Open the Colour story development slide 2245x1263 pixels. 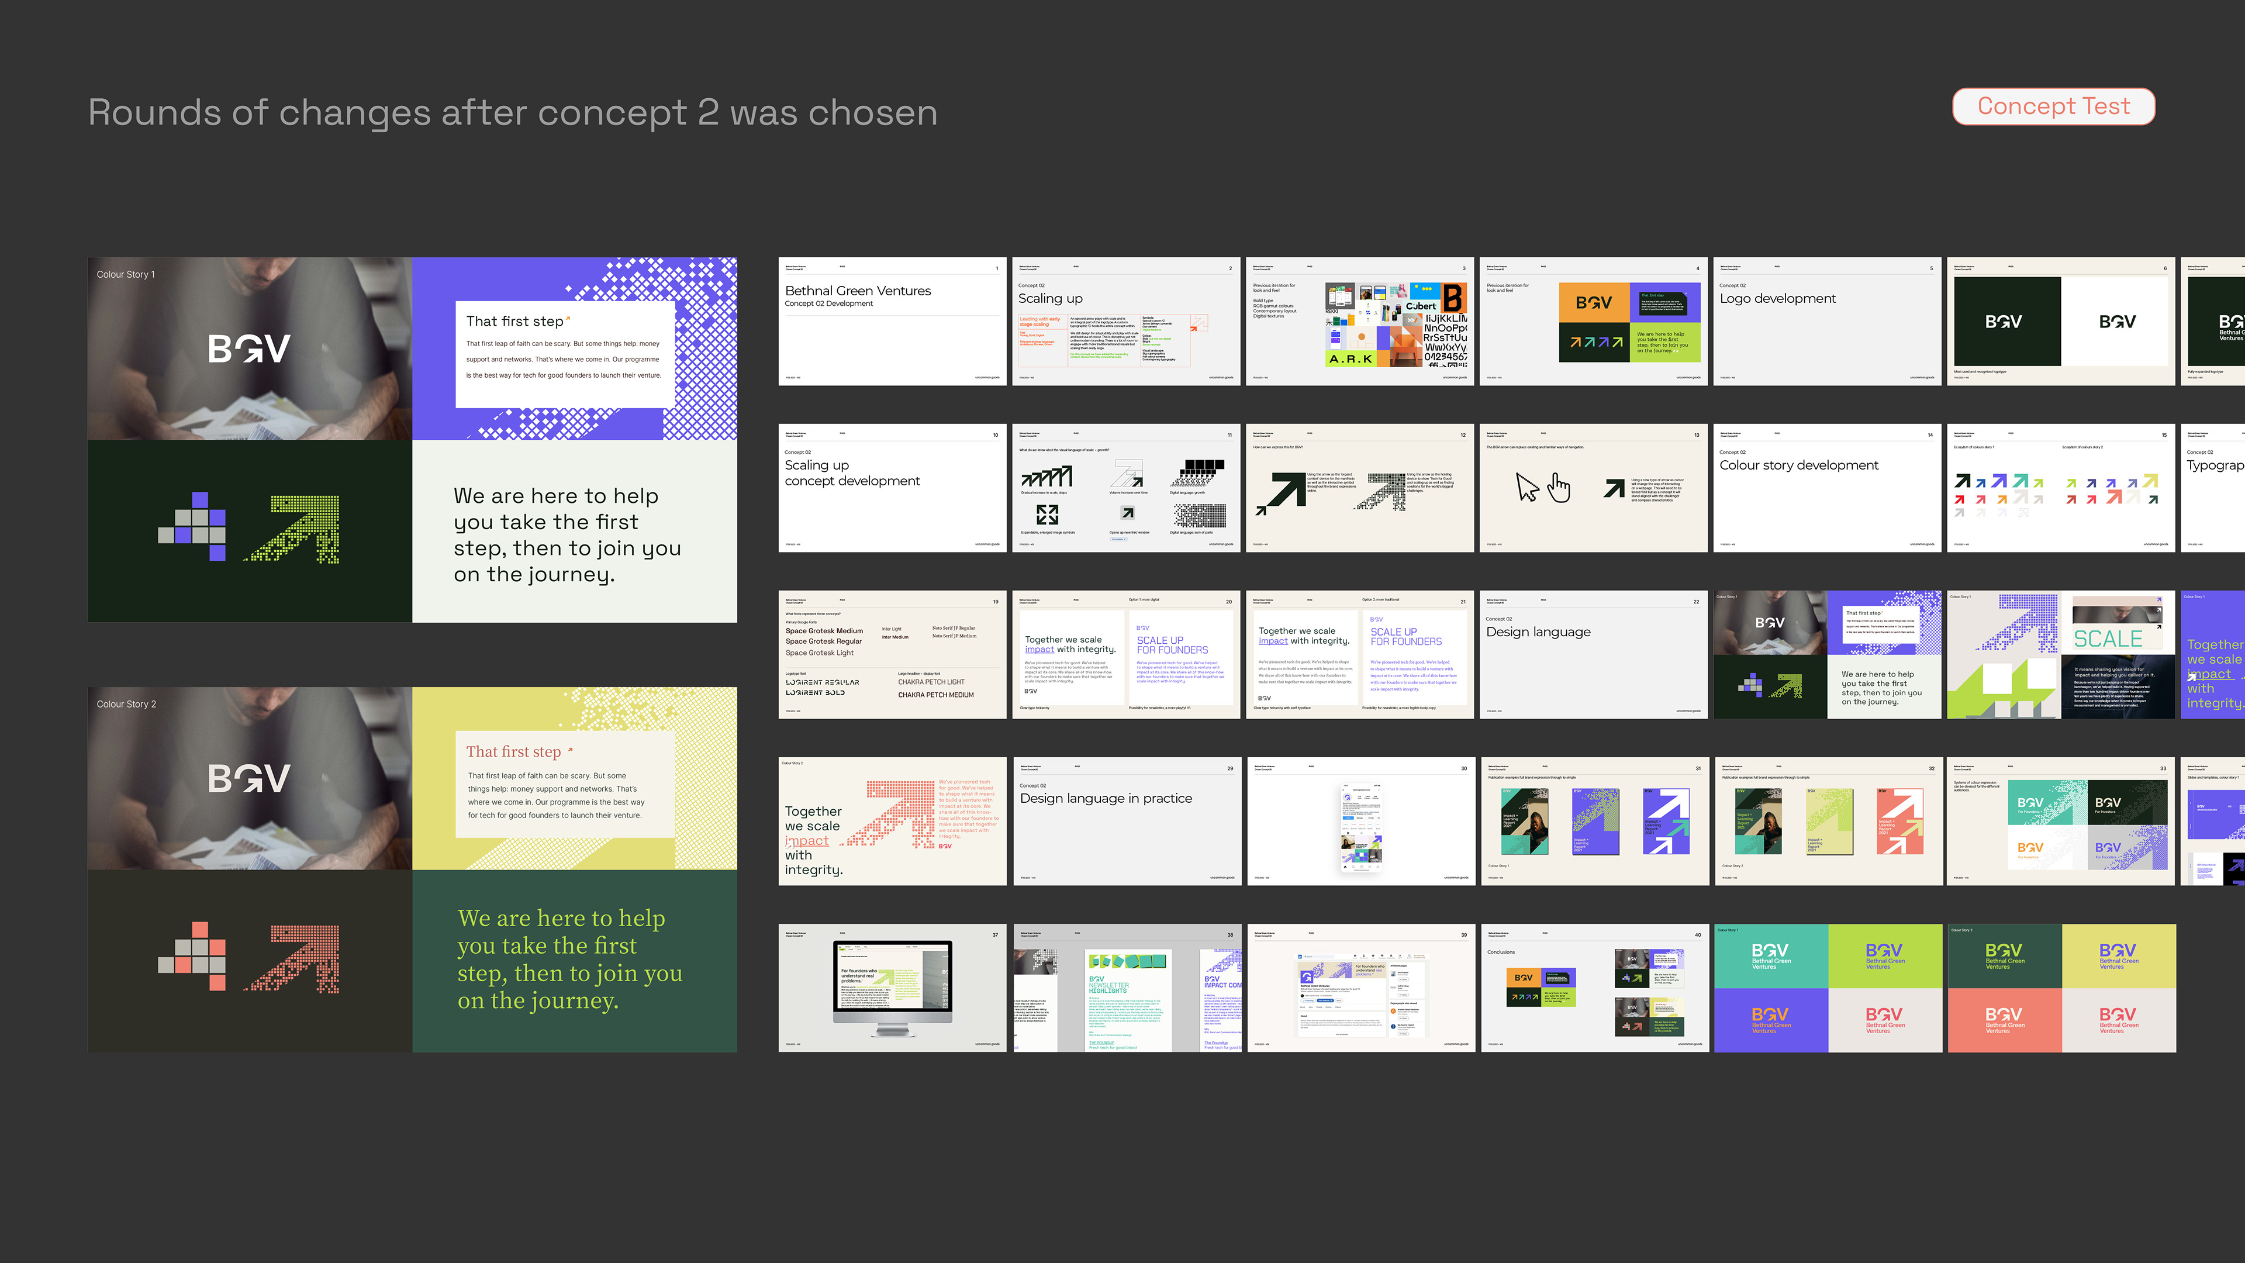pyautogui.click(x=1828, y=488)
